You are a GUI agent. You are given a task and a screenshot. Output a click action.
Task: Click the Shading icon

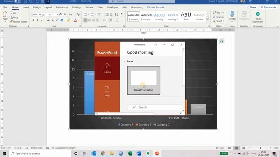(x=111, y=20)
